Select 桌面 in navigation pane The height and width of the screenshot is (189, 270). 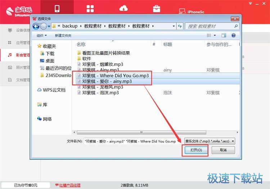[x=47, y=61]
